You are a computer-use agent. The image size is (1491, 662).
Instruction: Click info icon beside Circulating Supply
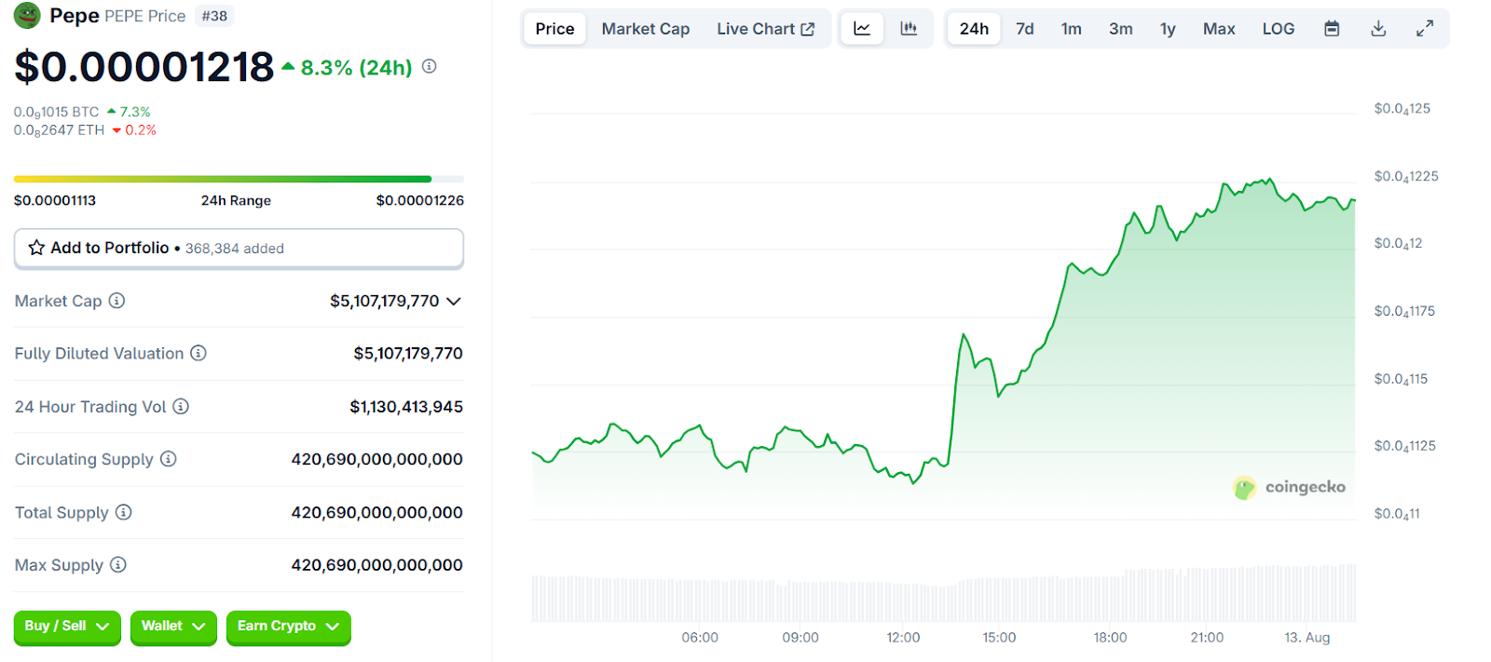pyautogui.click(x=169, y=459)
